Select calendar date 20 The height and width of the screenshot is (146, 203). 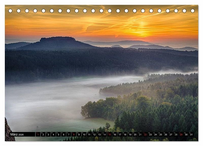[x=135, y=134]
